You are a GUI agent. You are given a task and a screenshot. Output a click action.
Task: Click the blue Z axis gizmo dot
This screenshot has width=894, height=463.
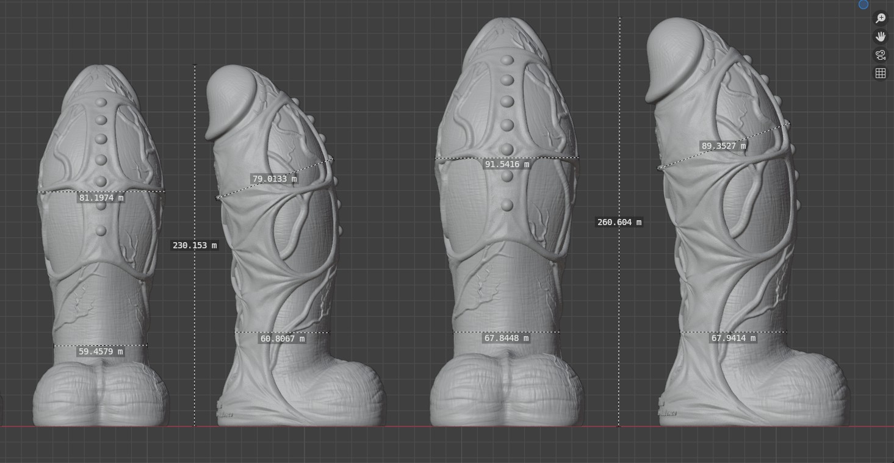(863, 4)
